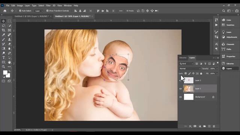Select the Hand tool
This screenshot has height=135, width=240.
coord(9,62)
